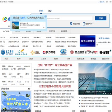Screen dimensions: 112x112
Task: Click the Tencent penguin logo icon
Action: click(x=5, y=19)
